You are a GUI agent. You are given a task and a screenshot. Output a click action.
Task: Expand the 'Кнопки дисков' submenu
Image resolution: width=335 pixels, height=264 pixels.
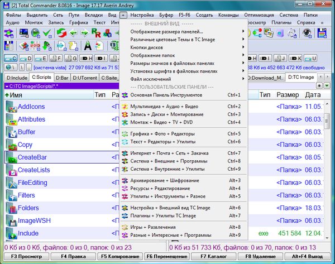(184, 47)
